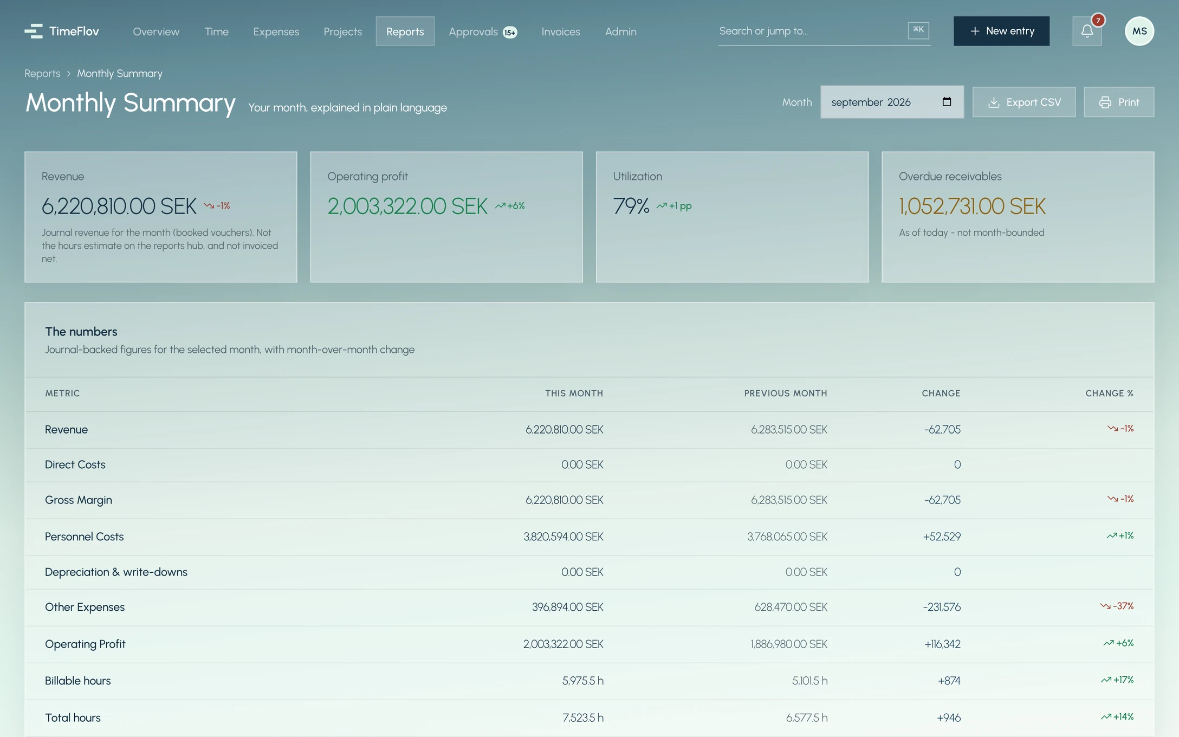Export the report as CSV
This screenshot has height=737, width=1179.
tap(1024, 102)
